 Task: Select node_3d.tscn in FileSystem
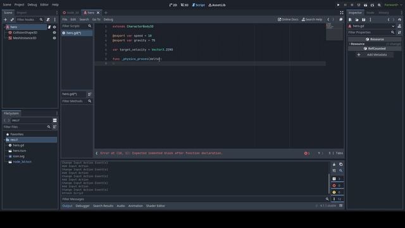click(x=22, y=162)
